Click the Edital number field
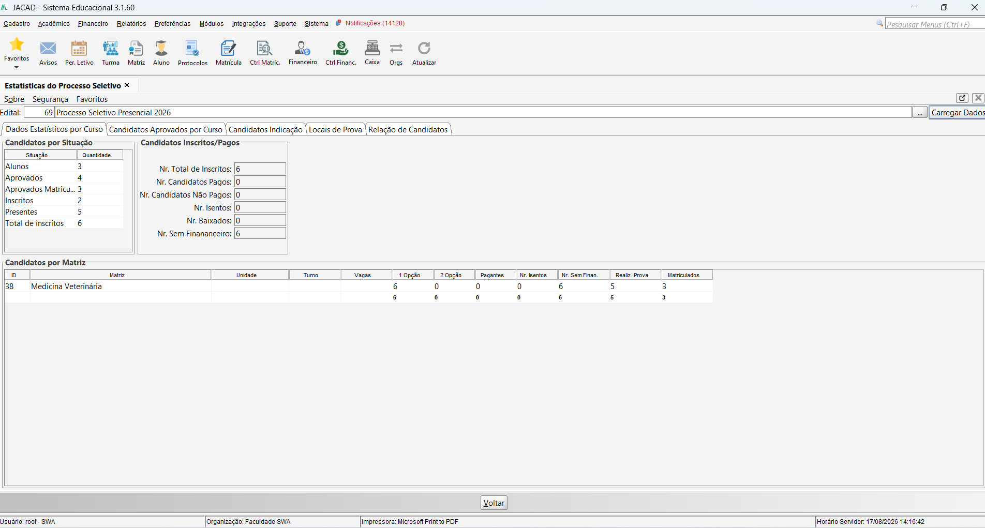The image size is (985, 528). tap(39, 113)
